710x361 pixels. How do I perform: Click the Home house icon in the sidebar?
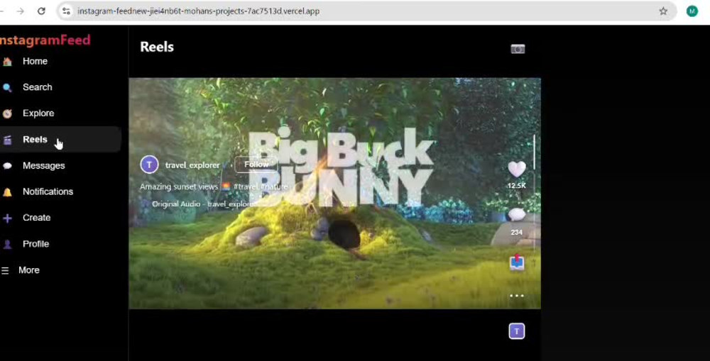7,62
